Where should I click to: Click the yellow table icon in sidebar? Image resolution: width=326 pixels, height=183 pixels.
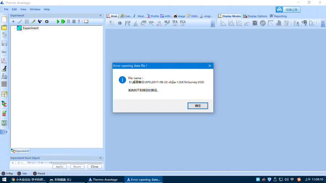(x=4, y=94)
